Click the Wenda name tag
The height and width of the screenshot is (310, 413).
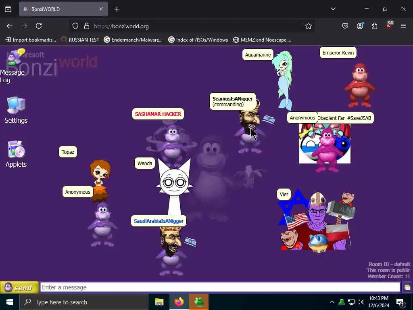tap(145, 163)
